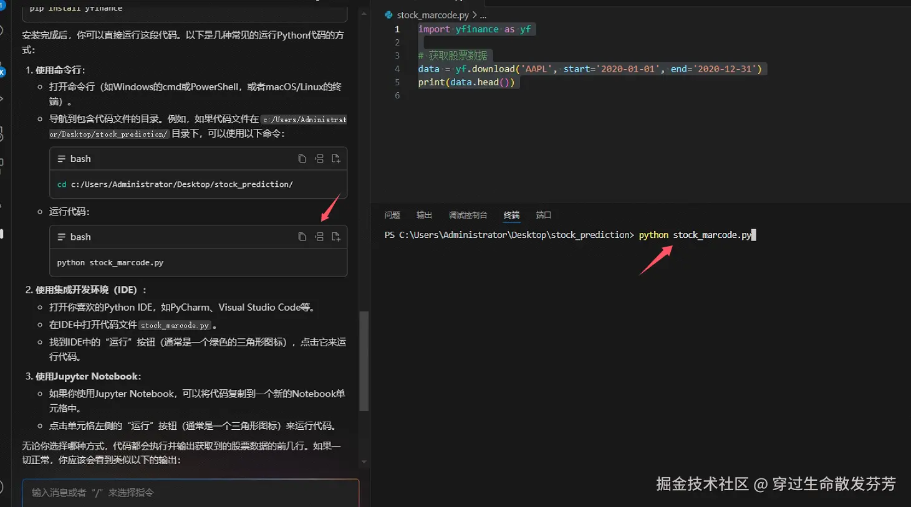Click the chat panel scroll-up arrow
The image size is (911, 507).
[364, 13]
